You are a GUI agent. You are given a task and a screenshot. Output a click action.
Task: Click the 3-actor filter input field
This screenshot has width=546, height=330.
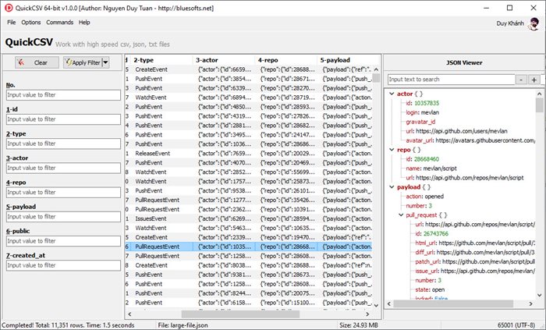point(63,169)
